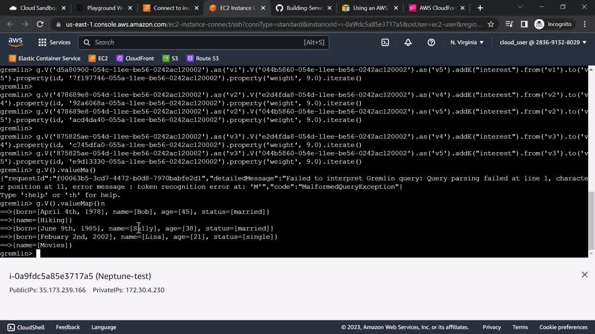Viewport: 595px width, 334px height.
Task: View site information via the lock icon
Action: tap(59, 24)
